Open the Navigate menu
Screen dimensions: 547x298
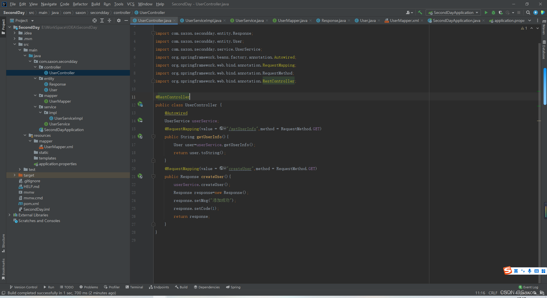click(49, 4)
